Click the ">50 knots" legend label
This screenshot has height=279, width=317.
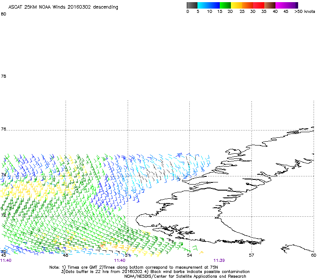pyautogui.click(x=305, y=12)
